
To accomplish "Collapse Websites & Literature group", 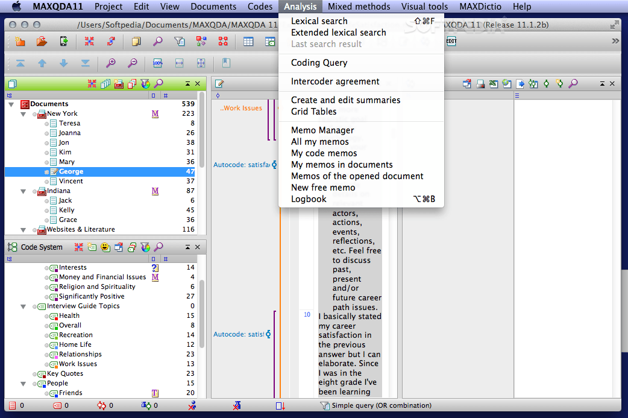I will pos(24,230).
